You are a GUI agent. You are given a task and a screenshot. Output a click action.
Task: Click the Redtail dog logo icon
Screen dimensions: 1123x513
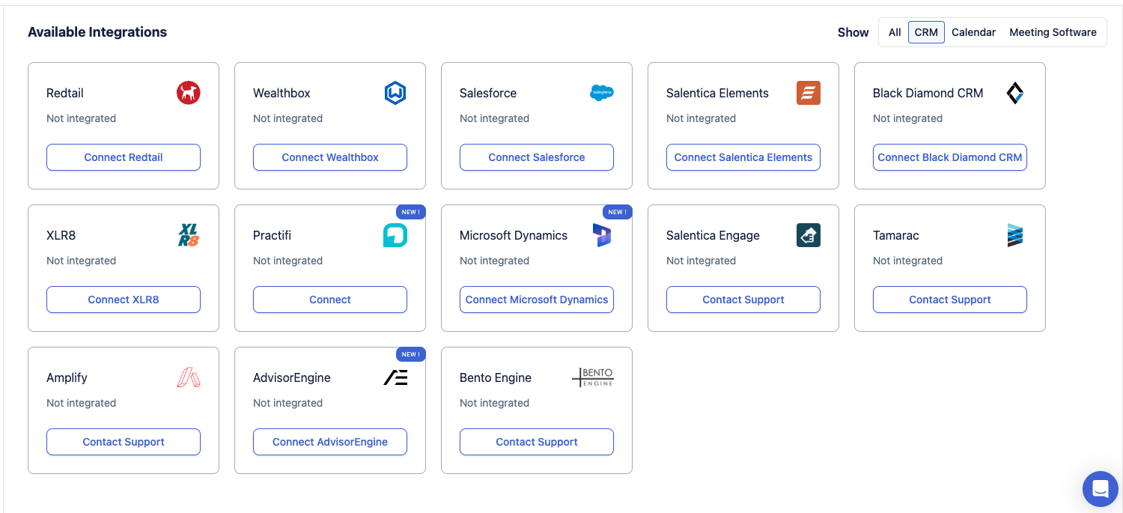click(189, 93)
